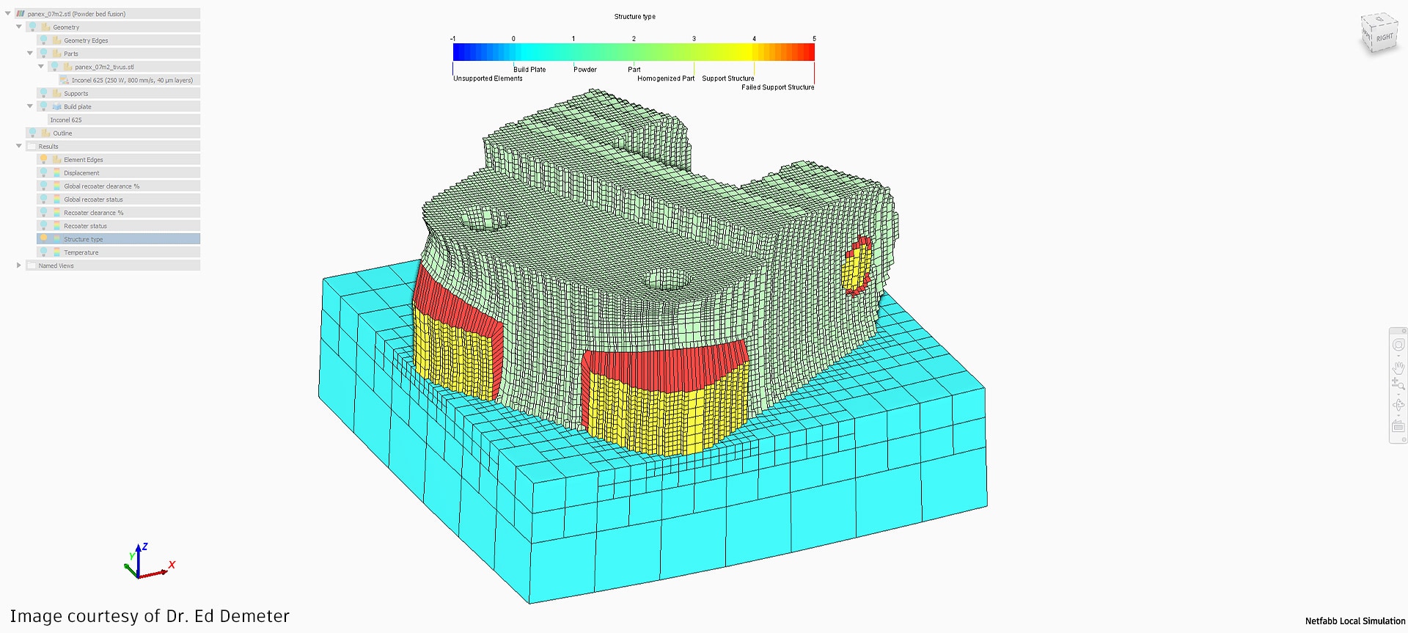
Task: Collapse the Parts folder
Action: 30,54
